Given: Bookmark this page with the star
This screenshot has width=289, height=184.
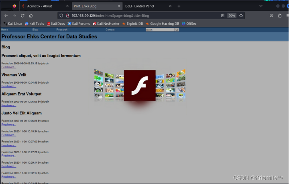Looking at the screenshot, I should 241,16.
